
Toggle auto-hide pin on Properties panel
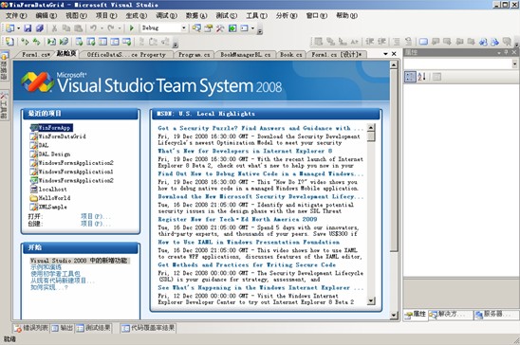pyautogui.click(x=507, y=52)
